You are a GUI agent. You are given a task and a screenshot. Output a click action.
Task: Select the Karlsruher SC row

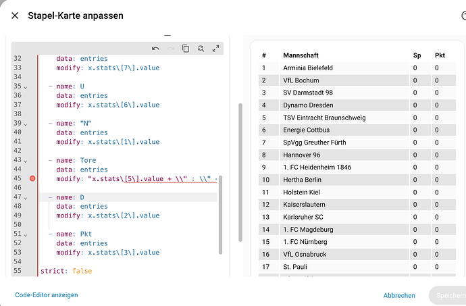pos(357,217)
